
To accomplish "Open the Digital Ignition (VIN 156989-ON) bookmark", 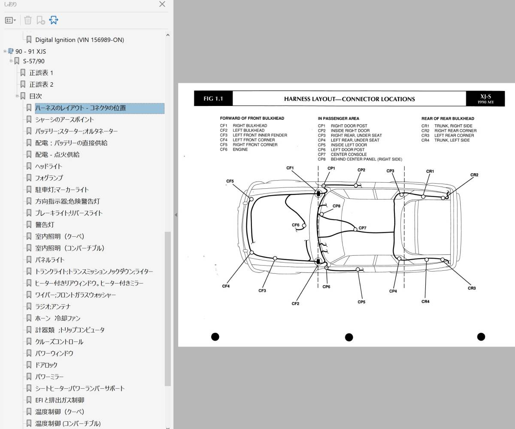I will tap(79, 40).
